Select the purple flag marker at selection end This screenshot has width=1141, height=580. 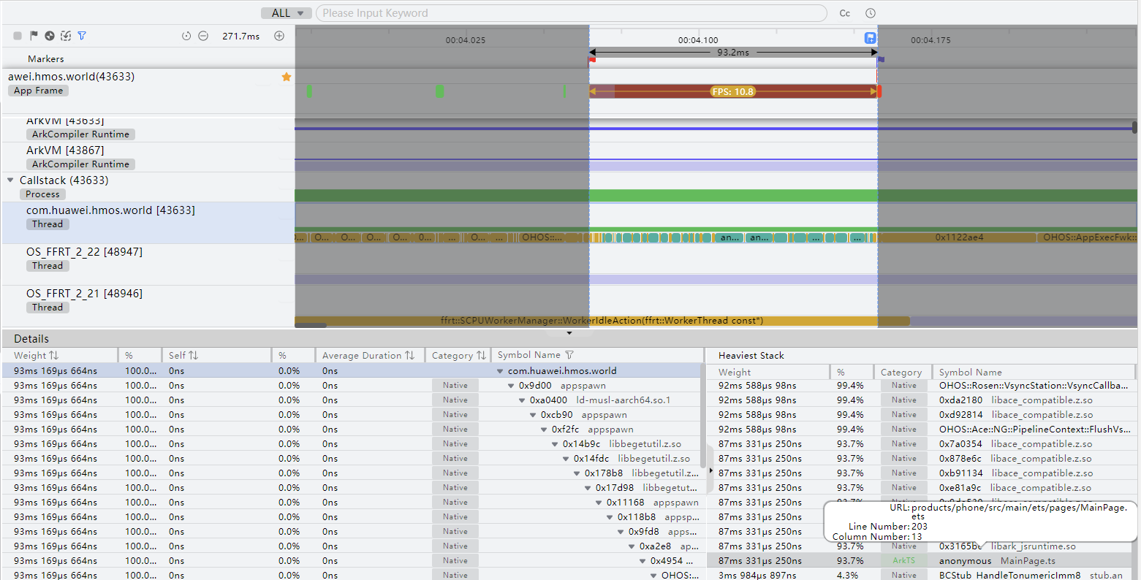pos(881,60)
